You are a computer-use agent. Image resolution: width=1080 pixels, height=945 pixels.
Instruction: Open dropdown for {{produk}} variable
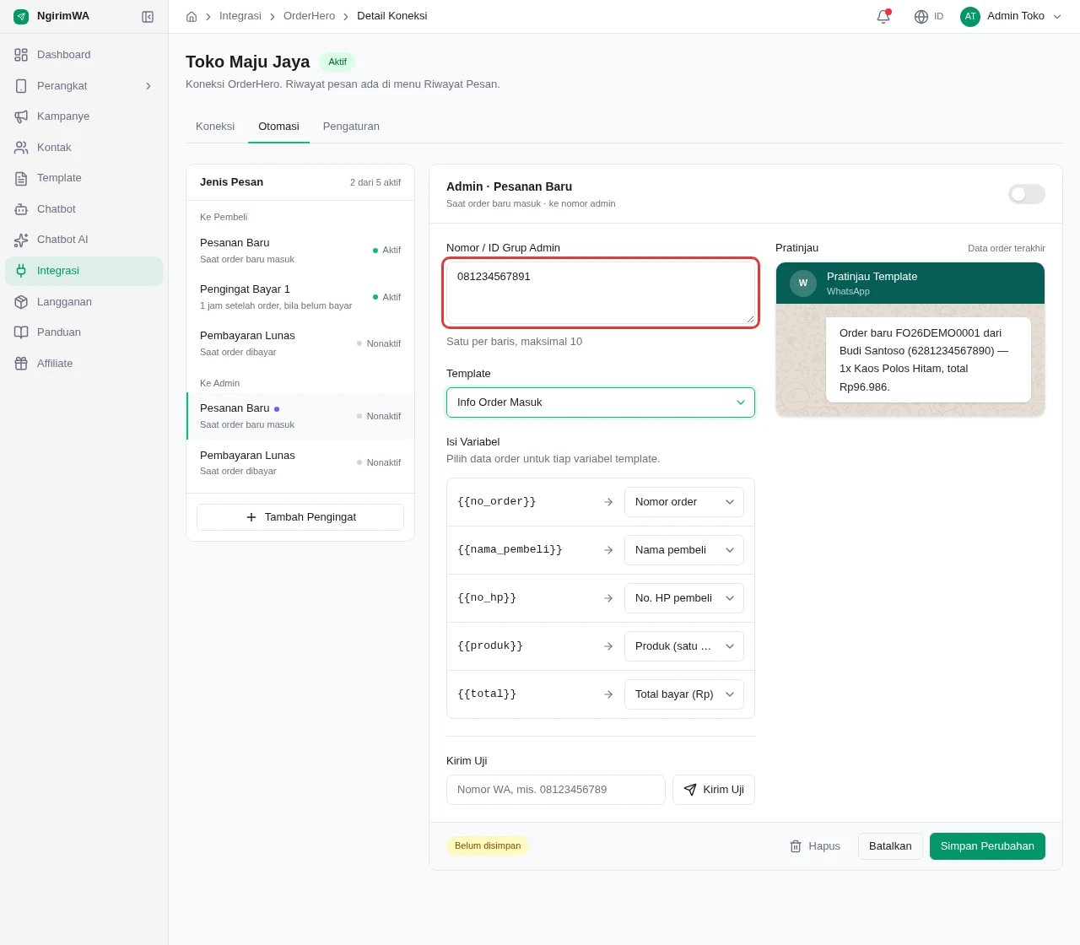pos(684,646)
